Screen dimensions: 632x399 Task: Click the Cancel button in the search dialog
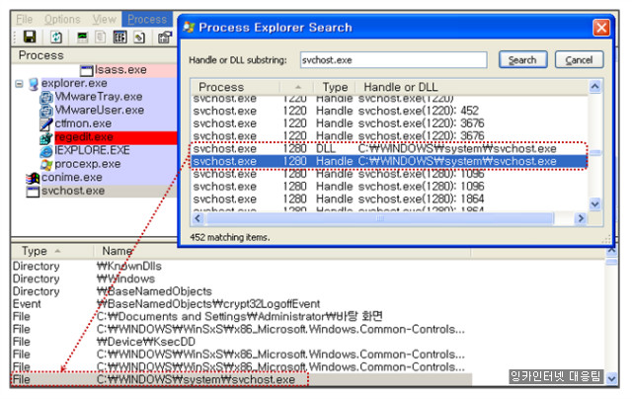[x=579, y=60]
